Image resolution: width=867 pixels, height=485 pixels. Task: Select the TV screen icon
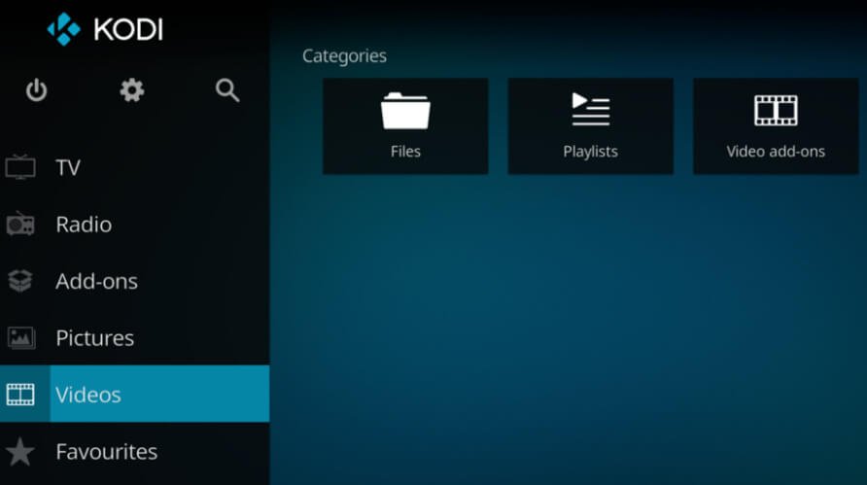coord(20,167)
